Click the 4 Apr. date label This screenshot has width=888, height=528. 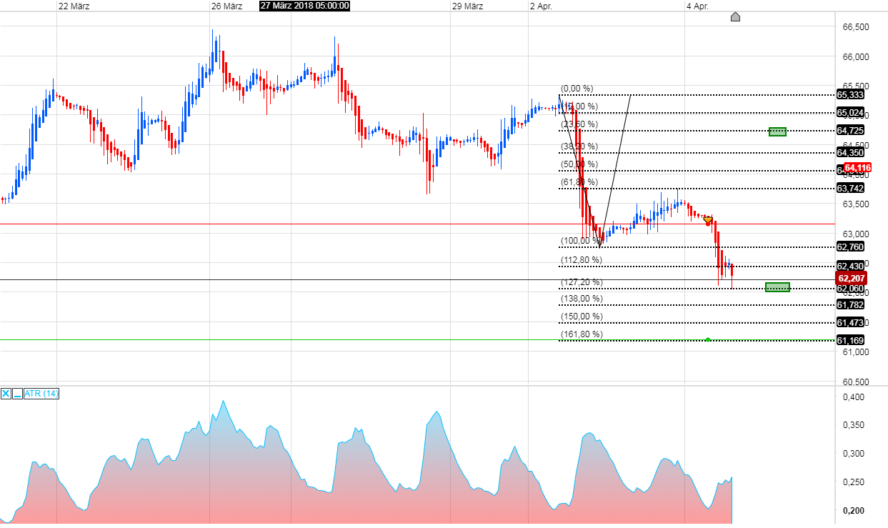(x=698, y=6)
